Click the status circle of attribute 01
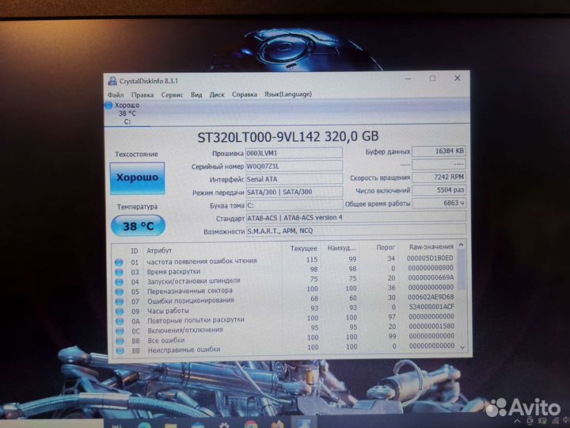 (119, 262)
